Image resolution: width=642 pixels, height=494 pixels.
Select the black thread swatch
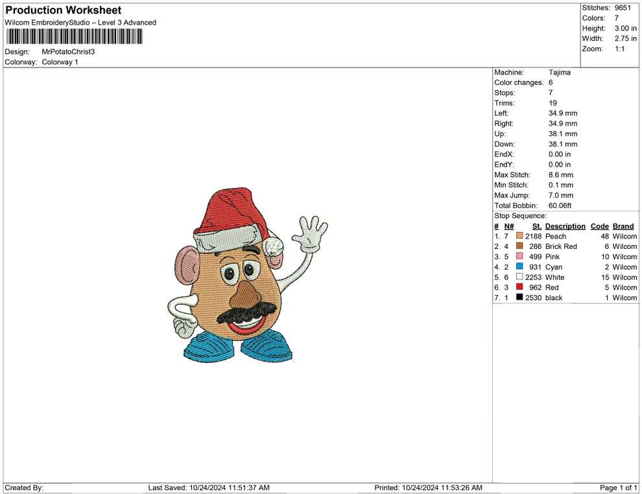point(519,298)
